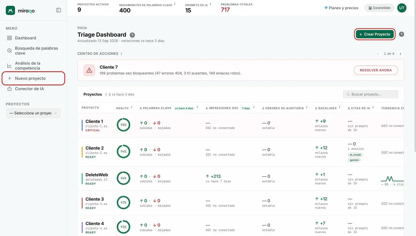The image size is (416, 236).
Task: Open the DeleteWeb workspace selector
Action: click(379, 8)
